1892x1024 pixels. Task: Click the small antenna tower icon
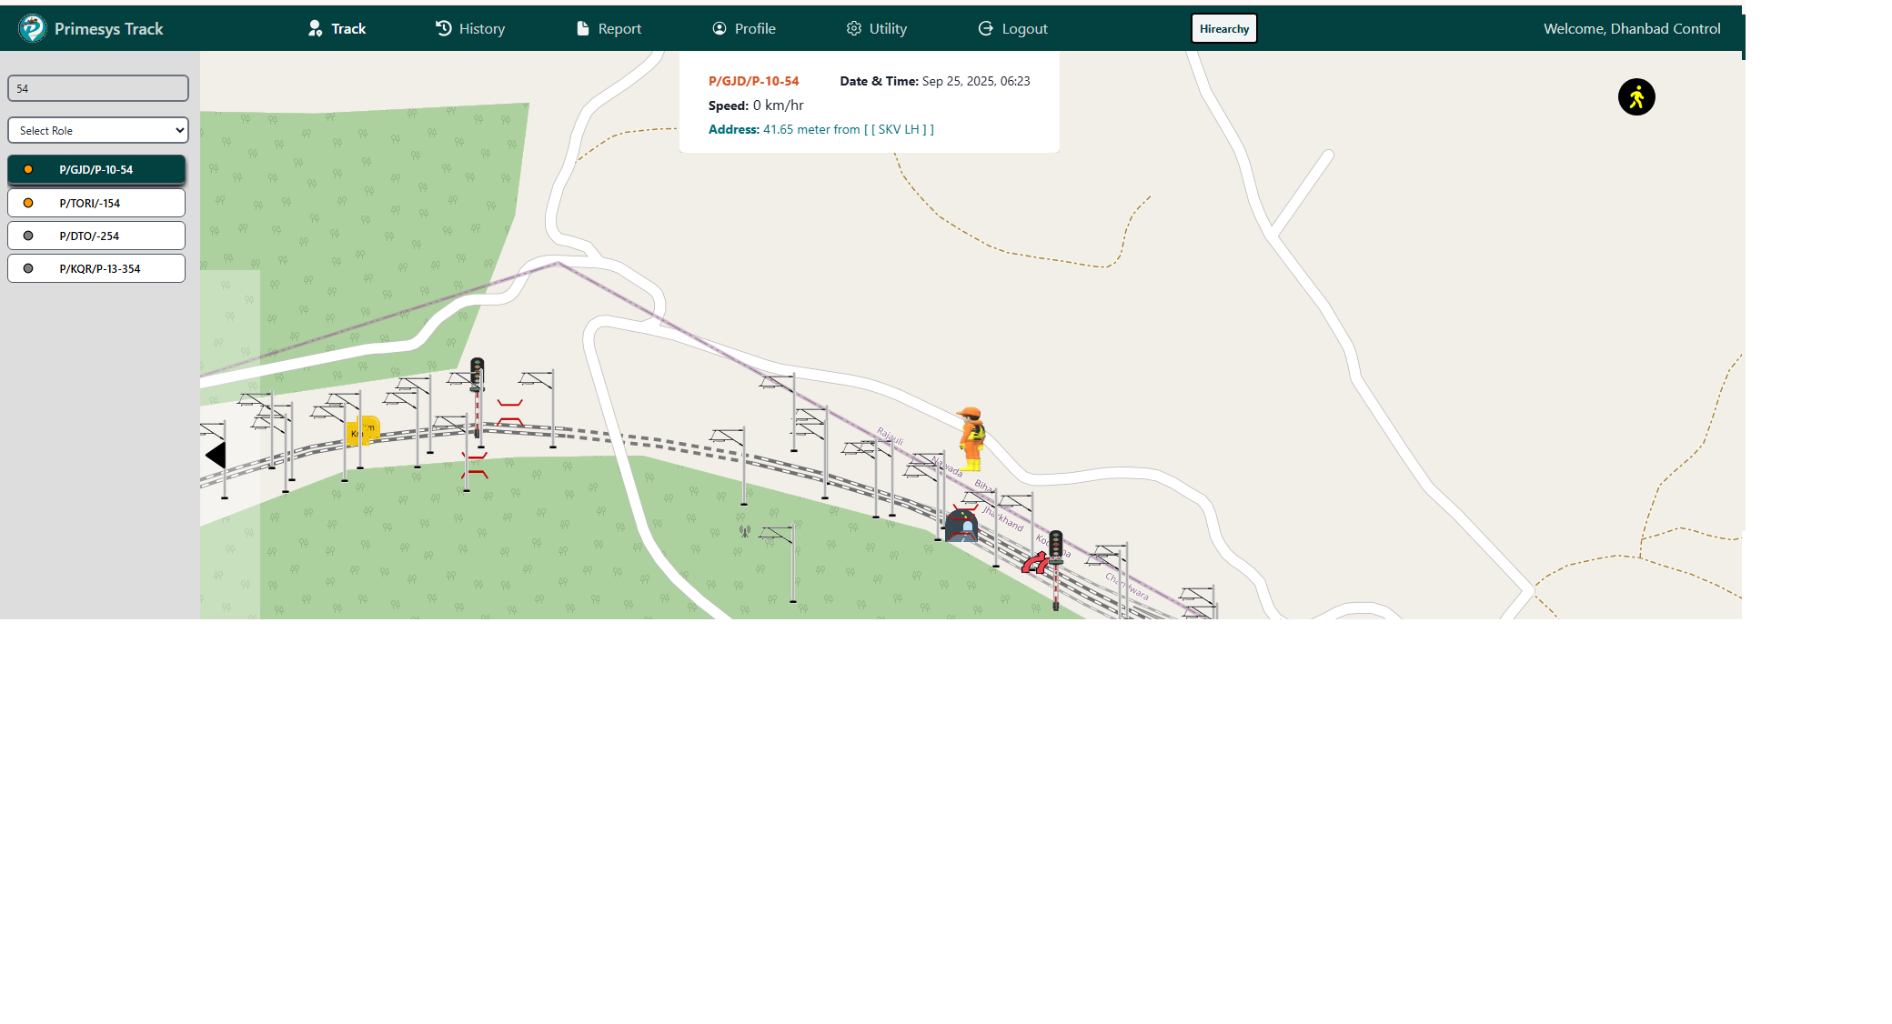(744, 531)
